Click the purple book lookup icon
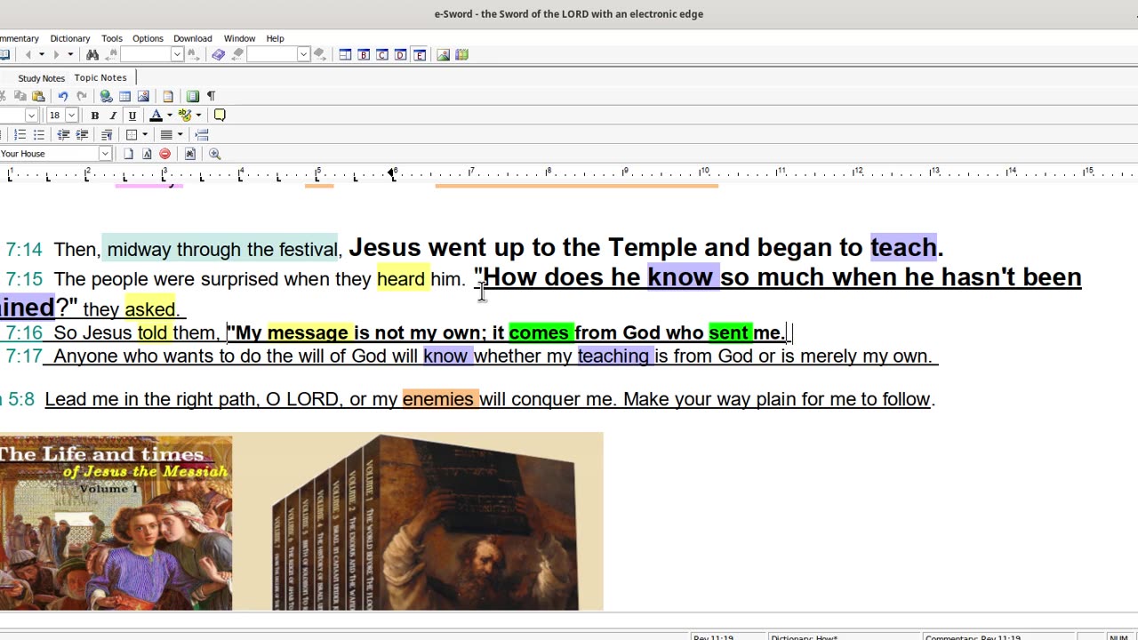Viewport: 1138px width, 640px height. [219, 55]
